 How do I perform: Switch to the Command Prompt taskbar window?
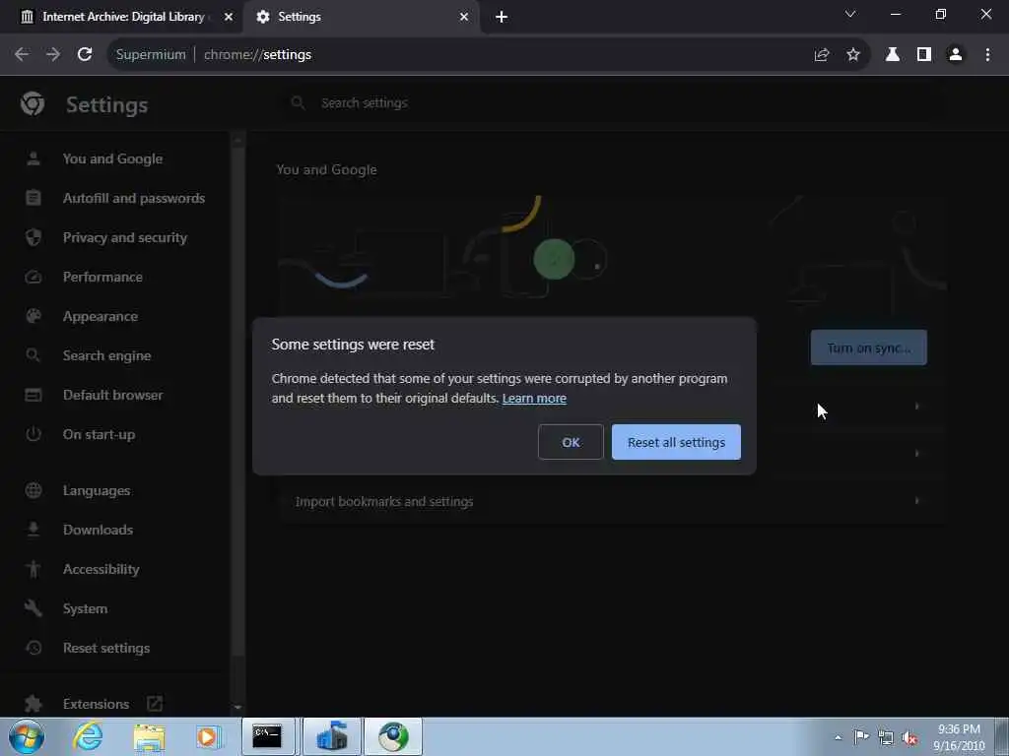pos(268,736)
